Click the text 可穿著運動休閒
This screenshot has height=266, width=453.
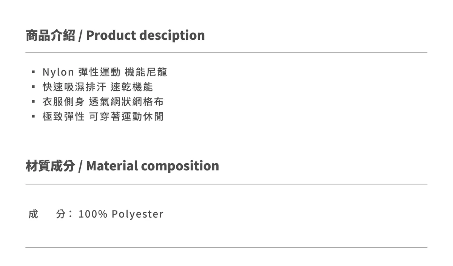point(126,117)
